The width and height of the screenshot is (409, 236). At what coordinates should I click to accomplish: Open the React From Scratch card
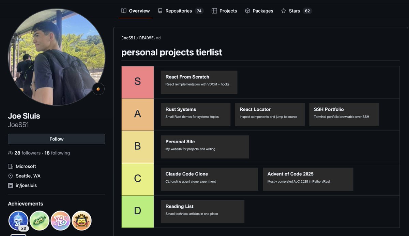(x=199, y=82)
